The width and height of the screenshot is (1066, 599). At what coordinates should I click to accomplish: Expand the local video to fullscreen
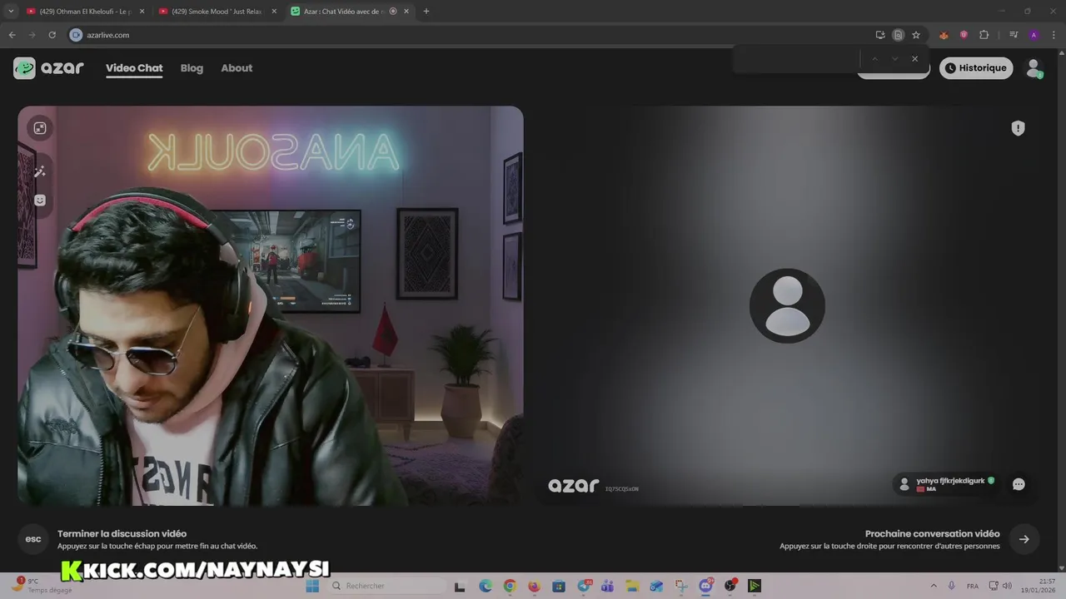point(39,128)
